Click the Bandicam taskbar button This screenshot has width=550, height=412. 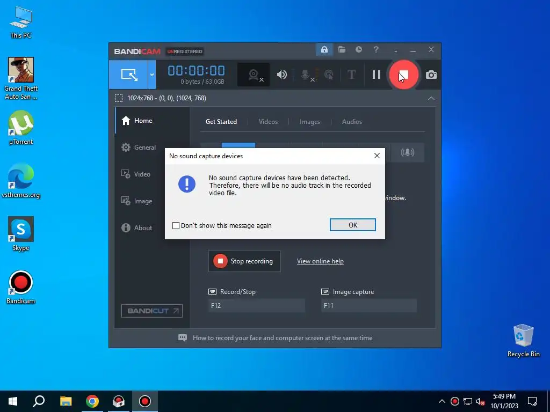(145, 401)
